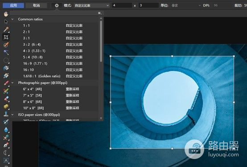Choose the 7" x 5" [5R] paper preset
The image size is (247, 167).
54,95
